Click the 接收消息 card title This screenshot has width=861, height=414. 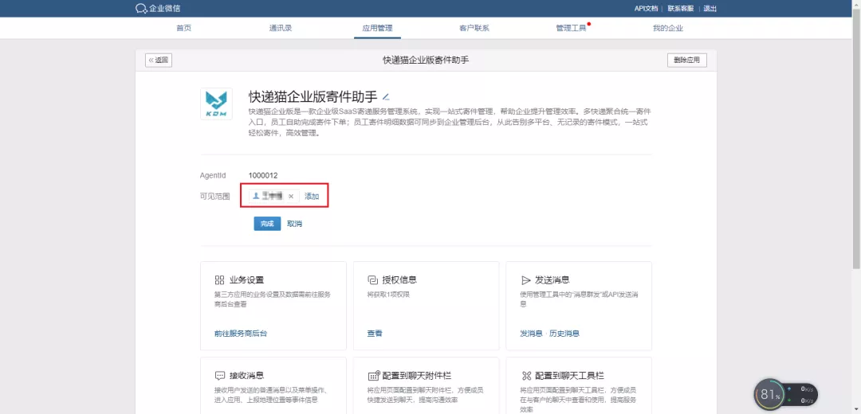(x=246, y=376)
